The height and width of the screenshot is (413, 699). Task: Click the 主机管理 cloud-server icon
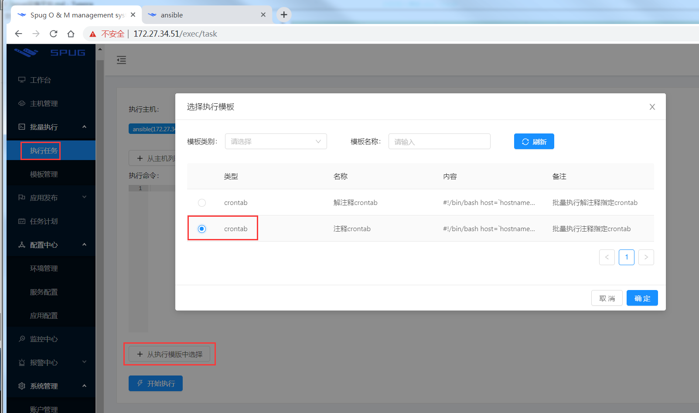pos(22,103)
